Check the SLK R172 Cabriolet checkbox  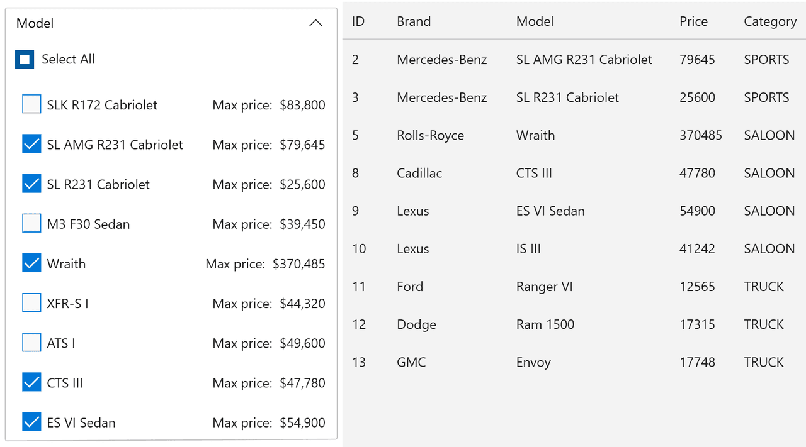[x=31, y=104]
